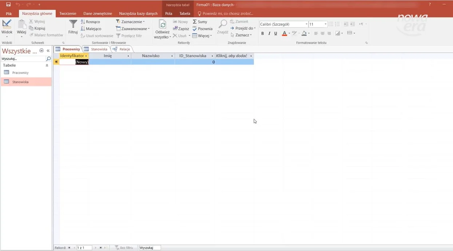Viewport: 453px width, 251px height.
Task: Open the Tworzenie ribbon tab
Action: coord(68,13)
